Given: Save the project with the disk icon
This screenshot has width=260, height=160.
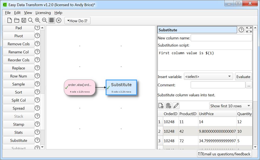Looking at the screenshot, I should coord(24,20).
